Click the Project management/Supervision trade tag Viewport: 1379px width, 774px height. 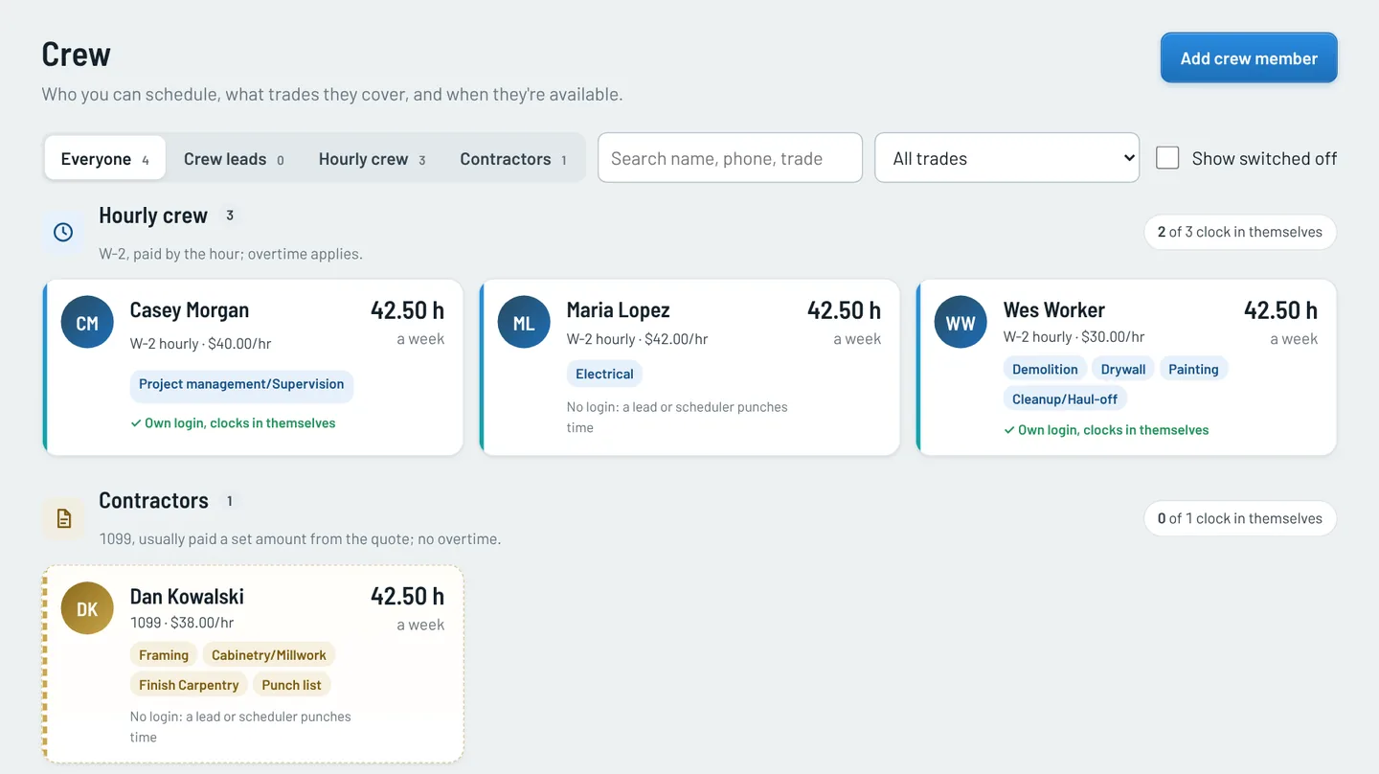click(x=241, y=384)
